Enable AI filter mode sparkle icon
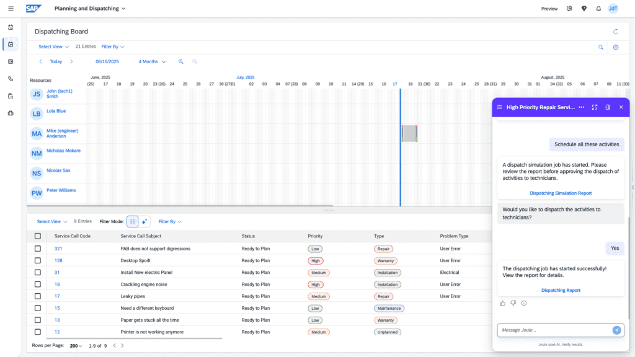This screenshot has width=635, height=357. pos(144,221)
